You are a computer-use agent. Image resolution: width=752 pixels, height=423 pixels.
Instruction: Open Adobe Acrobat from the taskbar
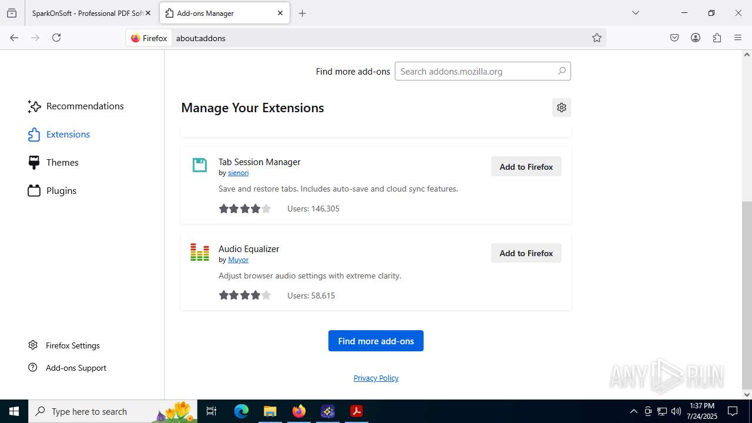tap(356, 411)
